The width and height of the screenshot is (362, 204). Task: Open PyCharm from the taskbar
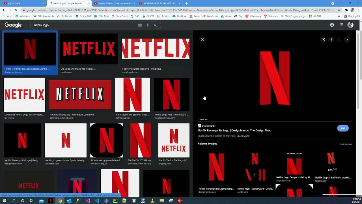click(115, 201)
